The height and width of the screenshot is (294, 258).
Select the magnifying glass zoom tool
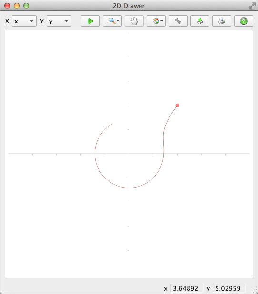tap(112, 21)
